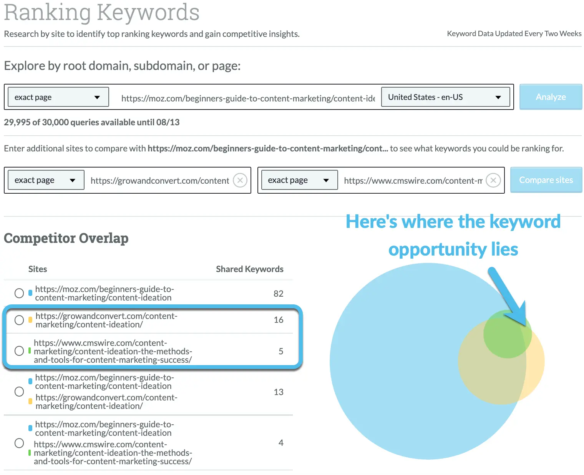Click the Analyze button
584x475 pixels.
551,97
